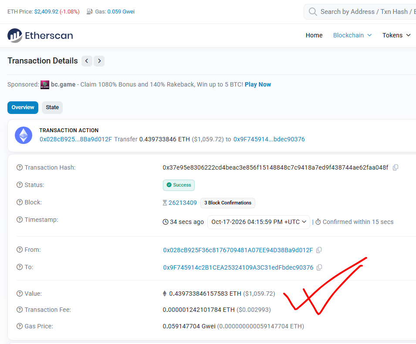Open full To address link
416x344 pixels.
click(x=238, y=267)
